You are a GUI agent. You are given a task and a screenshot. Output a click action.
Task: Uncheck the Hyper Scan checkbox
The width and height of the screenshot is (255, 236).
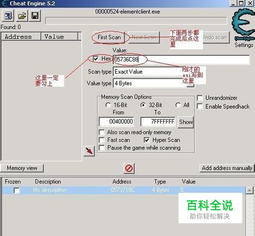(x=147, y=140)
